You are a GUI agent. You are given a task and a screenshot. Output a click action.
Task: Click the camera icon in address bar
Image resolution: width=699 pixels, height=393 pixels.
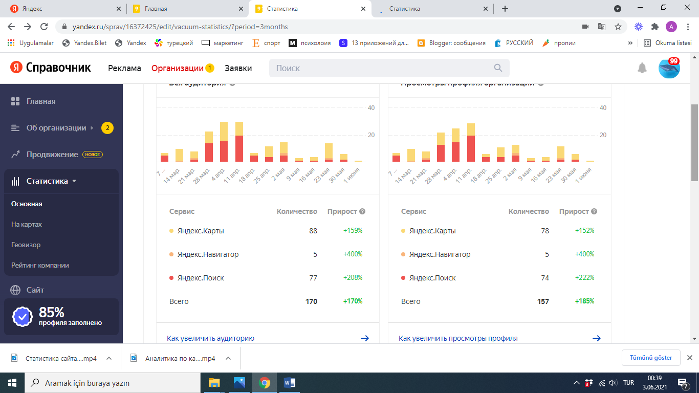point(585,27)
